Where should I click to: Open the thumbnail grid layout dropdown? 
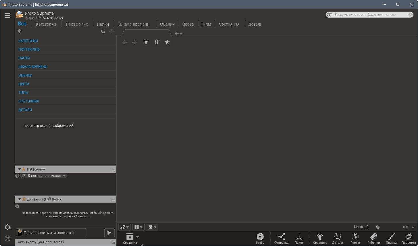(138, 227)
